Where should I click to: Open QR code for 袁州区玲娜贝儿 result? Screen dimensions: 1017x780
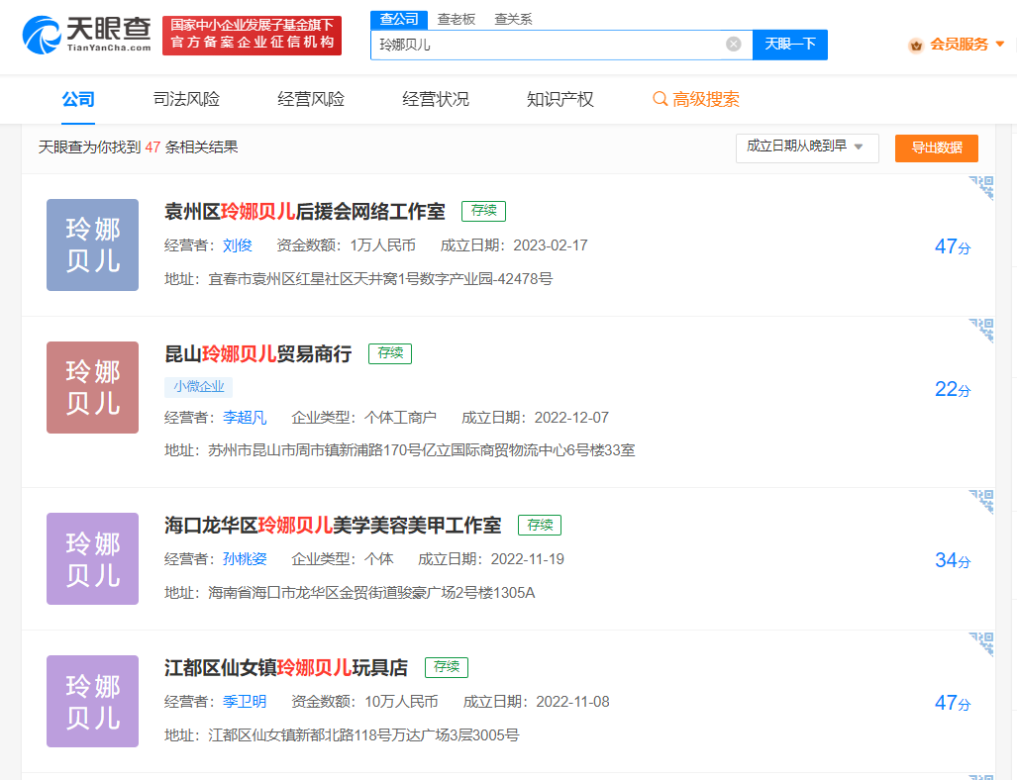(980, 188)
